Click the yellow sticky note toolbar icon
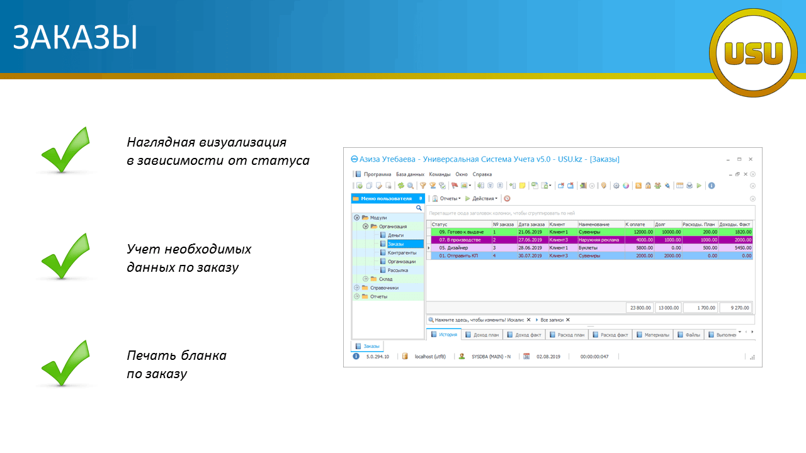This screenshot has height=453, width=806. (522, 186)
